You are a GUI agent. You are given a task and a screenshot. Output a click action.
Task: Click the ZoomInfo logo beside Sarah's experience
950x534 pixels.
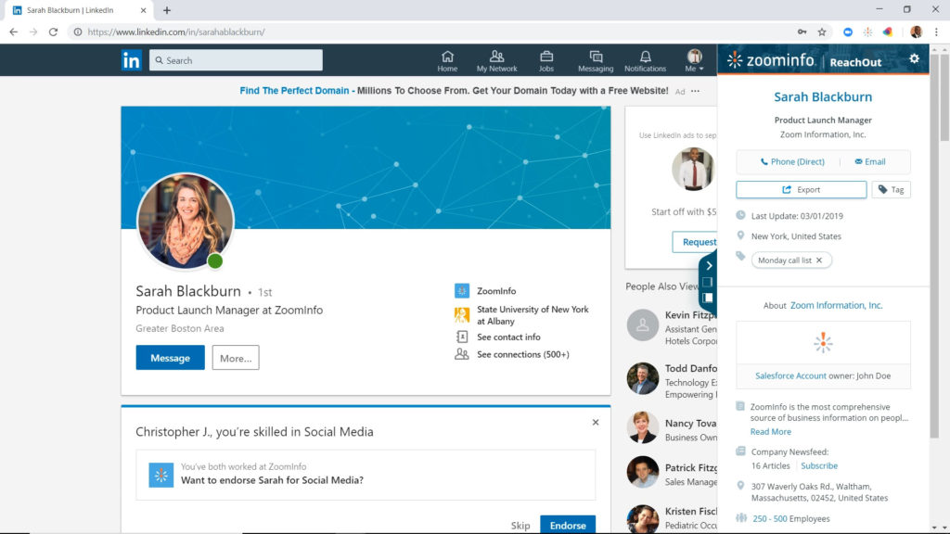[x=461, y=290]
